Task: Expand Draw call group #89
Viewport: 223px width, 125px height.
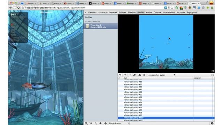Action: click(x=124, y=90)
